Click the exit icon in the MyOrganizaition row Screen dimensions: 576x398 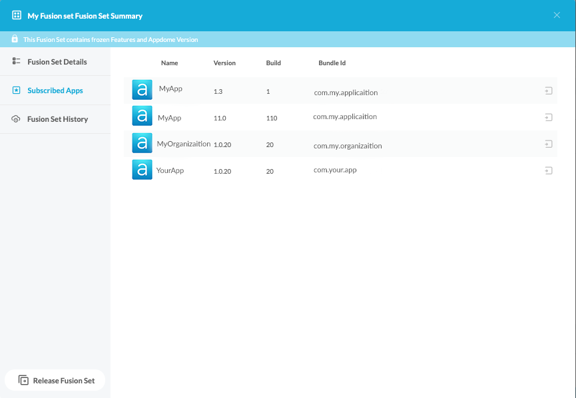tap(549, 144)
